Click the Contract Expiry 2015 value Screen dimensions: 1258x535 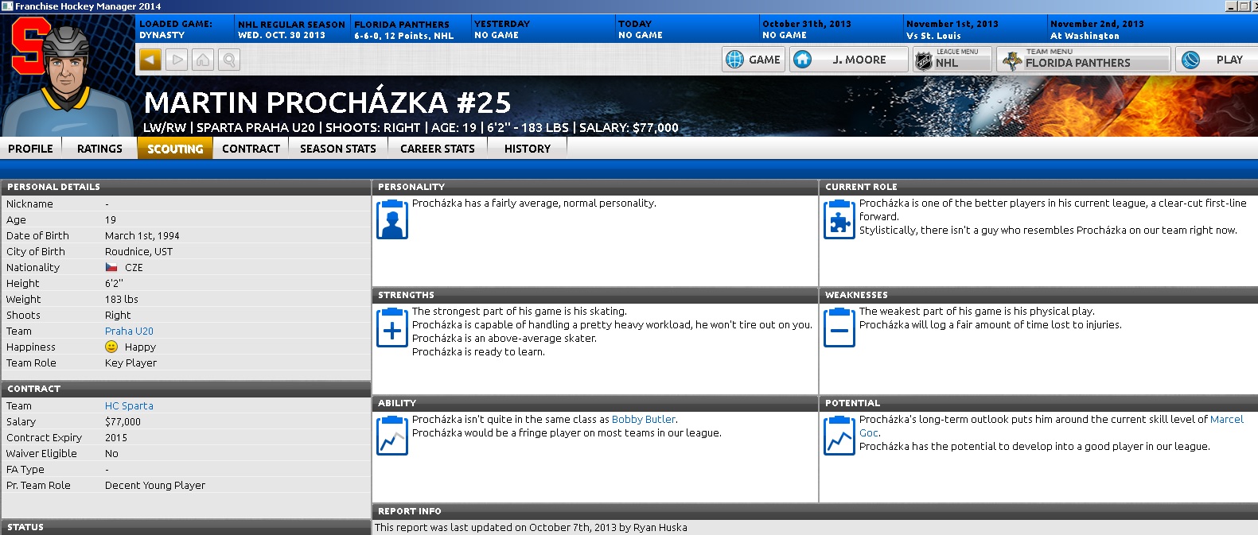pyautogui.click(x=116, y=438)
